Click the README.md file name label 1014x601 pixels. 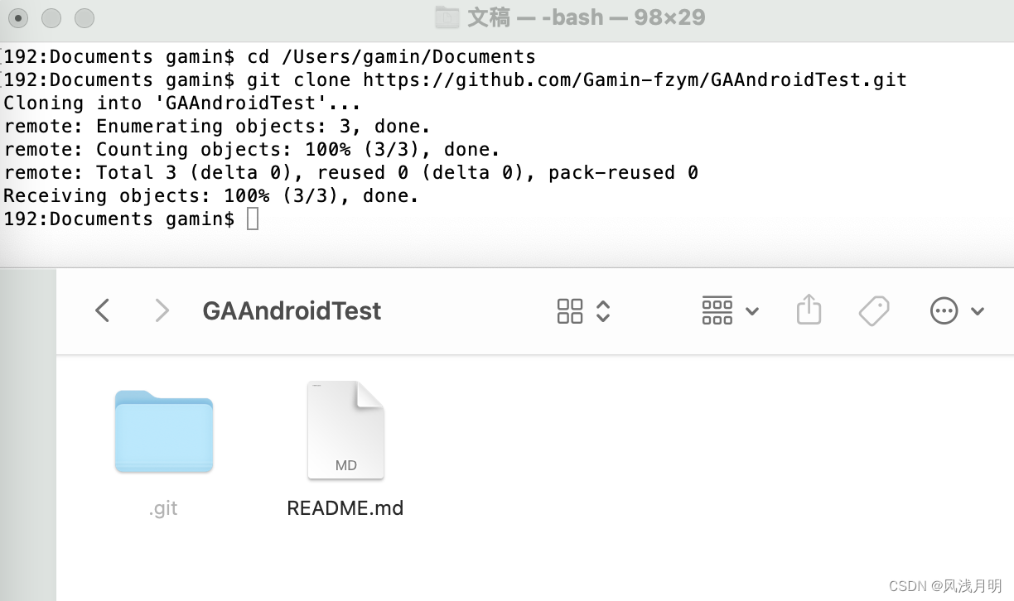345,508
